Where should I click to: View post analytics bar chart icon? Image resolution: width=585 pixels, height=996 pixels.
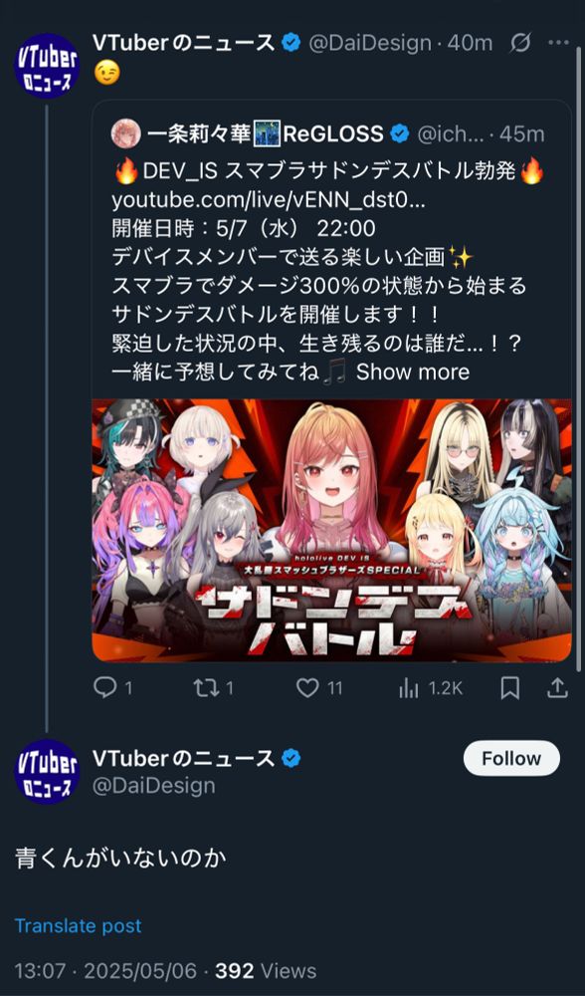coord(409,688)
